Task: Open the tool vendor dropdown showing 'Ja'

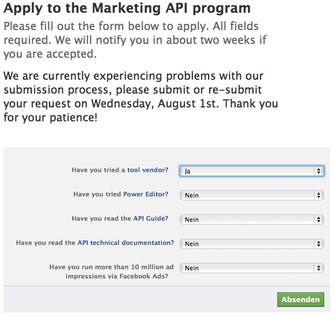Action: click(252, 171)
